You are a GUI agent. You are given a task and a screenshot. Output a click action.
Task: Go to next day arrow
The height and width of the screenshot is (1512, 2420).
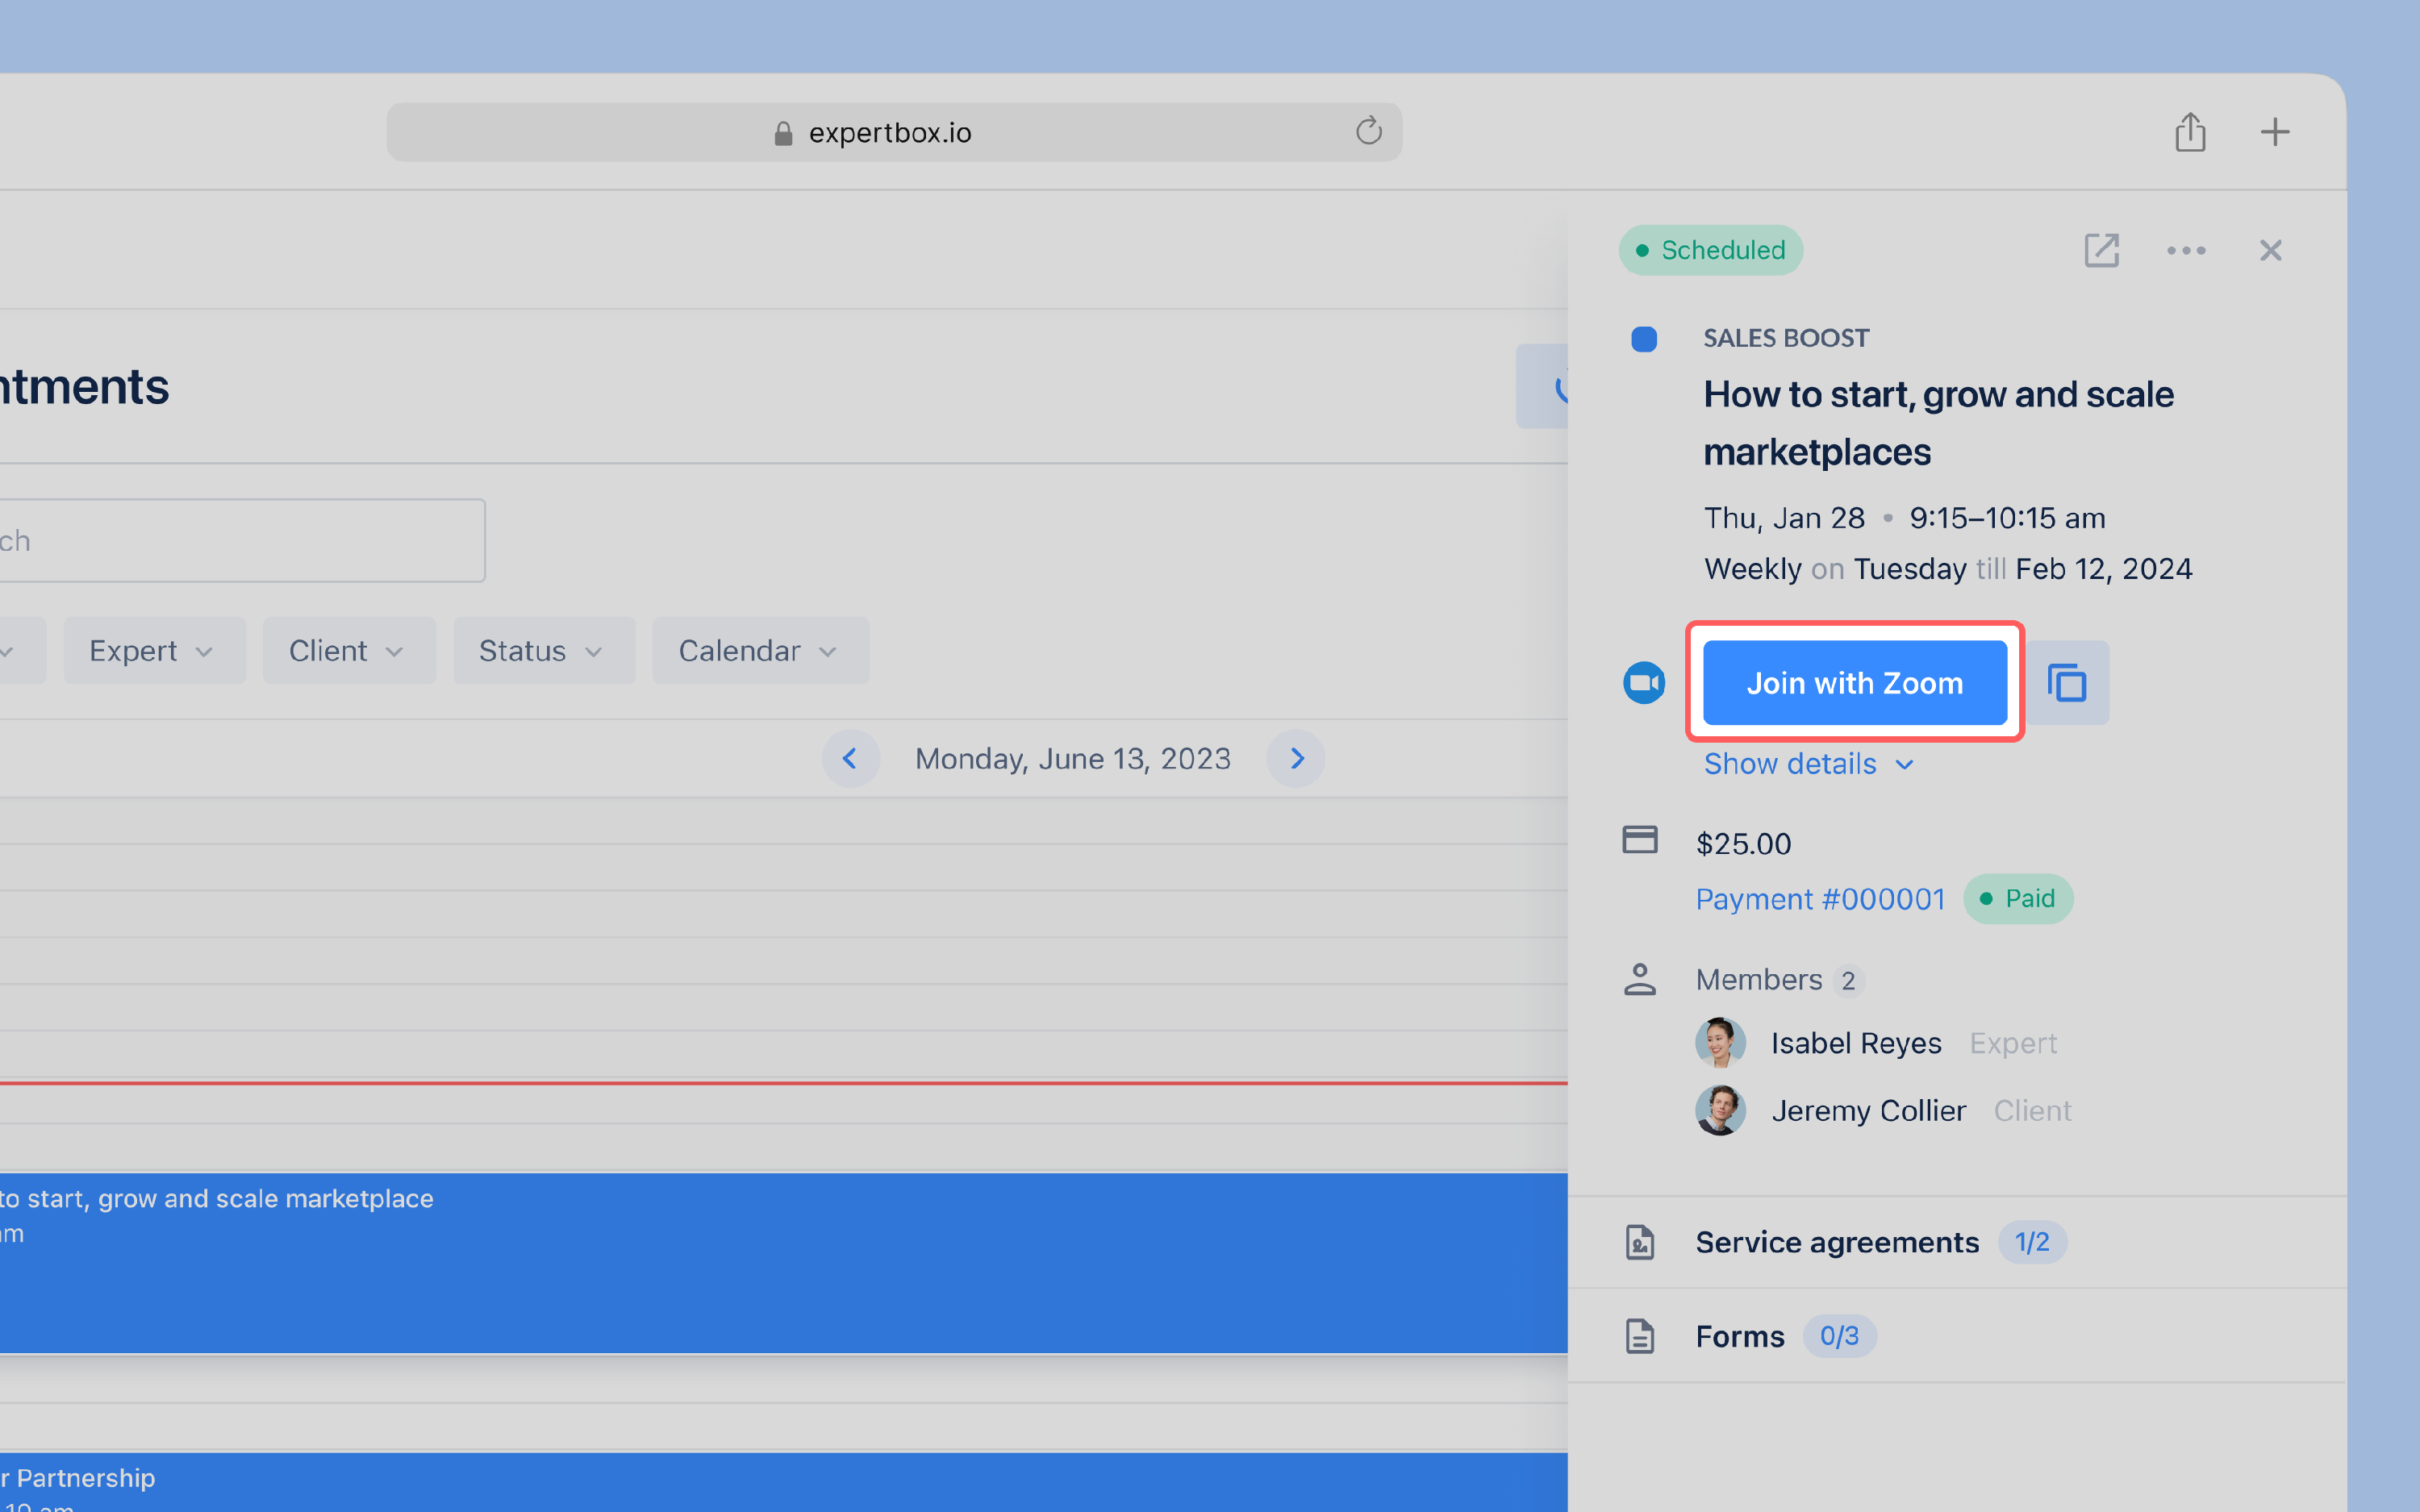click(x=1296, y=759)
